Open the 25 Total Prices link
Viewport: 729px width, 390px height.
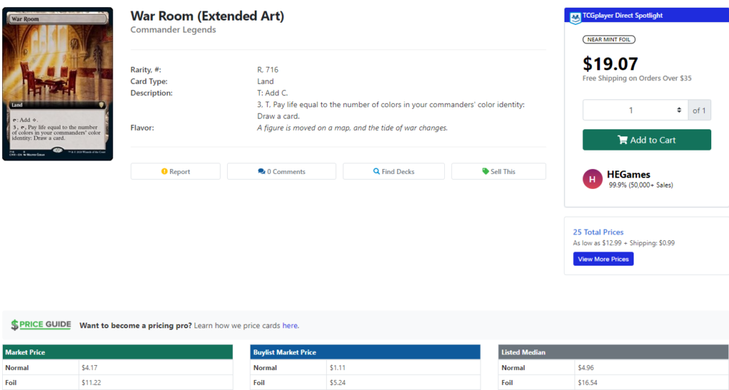coord(598,232)
